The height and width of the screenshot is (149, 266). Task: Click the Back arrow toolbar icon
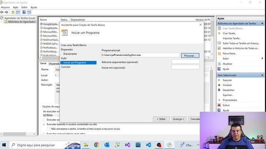click(2, 12)
